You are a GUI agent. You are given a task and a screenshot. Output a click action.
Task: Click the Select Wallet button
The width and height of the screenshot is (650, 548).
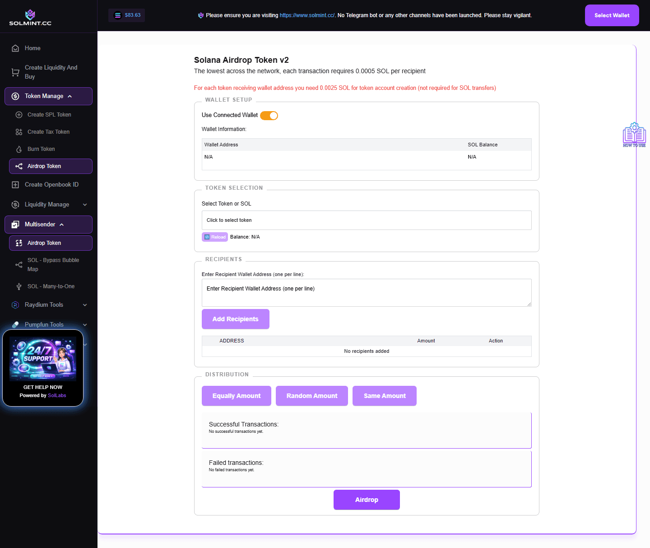[612, 15]
